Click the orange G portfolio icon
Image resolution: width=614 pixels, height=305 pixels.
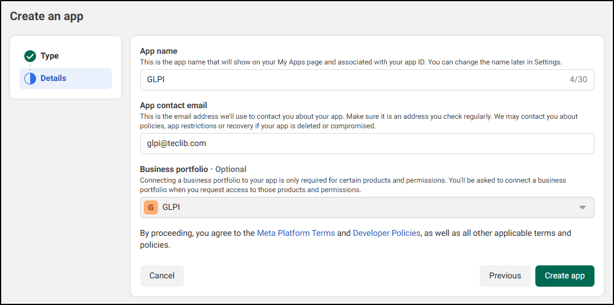coord(151,207)
